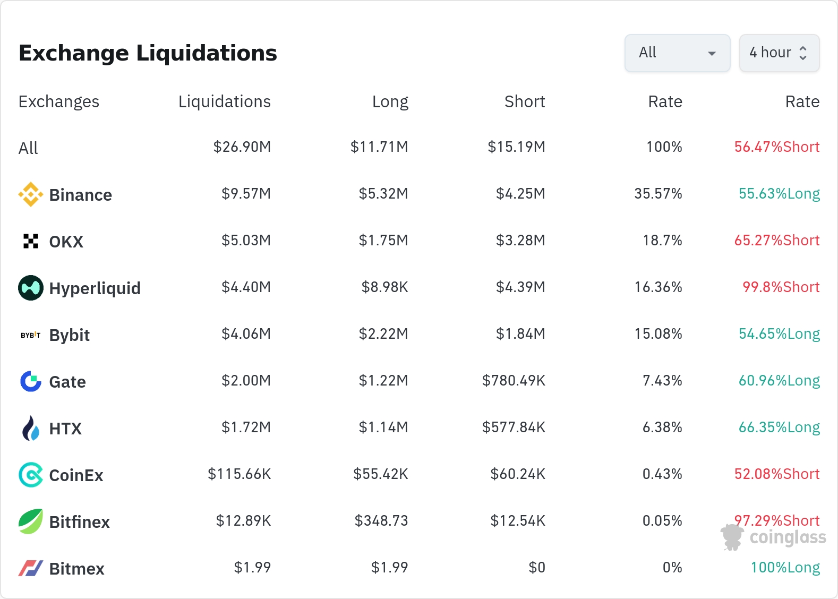
Task: Sort by the Long column header
Action: 390,101
